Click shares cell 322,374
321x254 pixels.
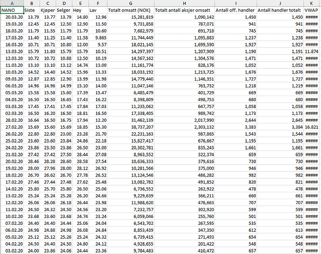click(184, 155)
